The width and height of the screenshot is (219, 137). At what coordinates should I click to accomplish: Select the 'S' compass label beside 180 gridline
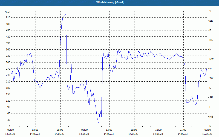pos(210,88)
